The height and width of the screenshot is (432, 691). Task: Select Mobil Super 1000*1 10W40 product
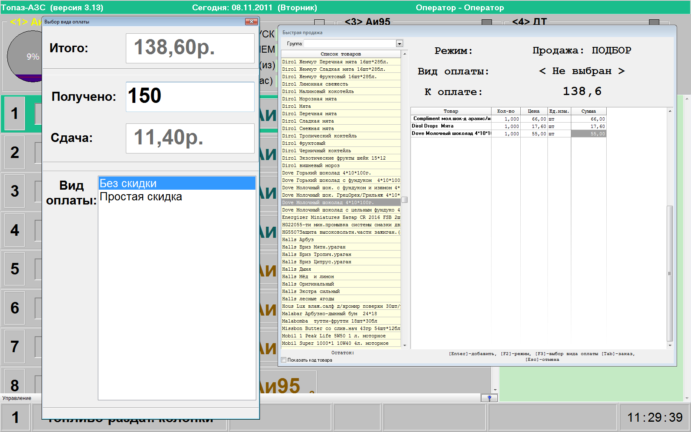341,343
